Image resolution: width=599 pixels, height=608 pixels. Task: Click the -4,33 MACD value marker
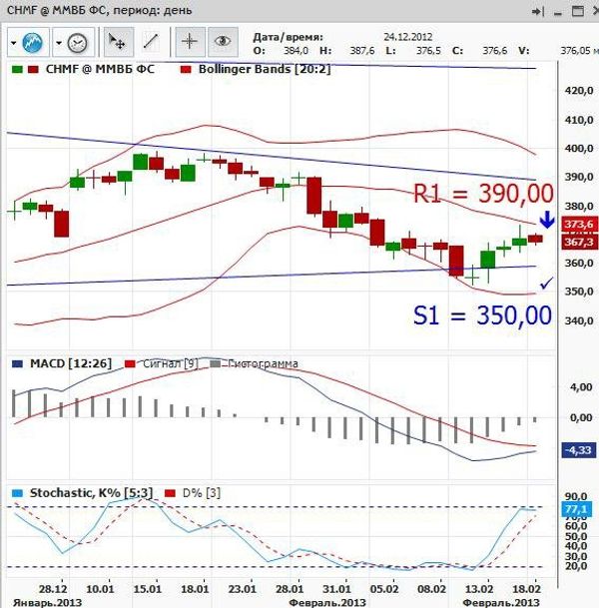point(578,450)
